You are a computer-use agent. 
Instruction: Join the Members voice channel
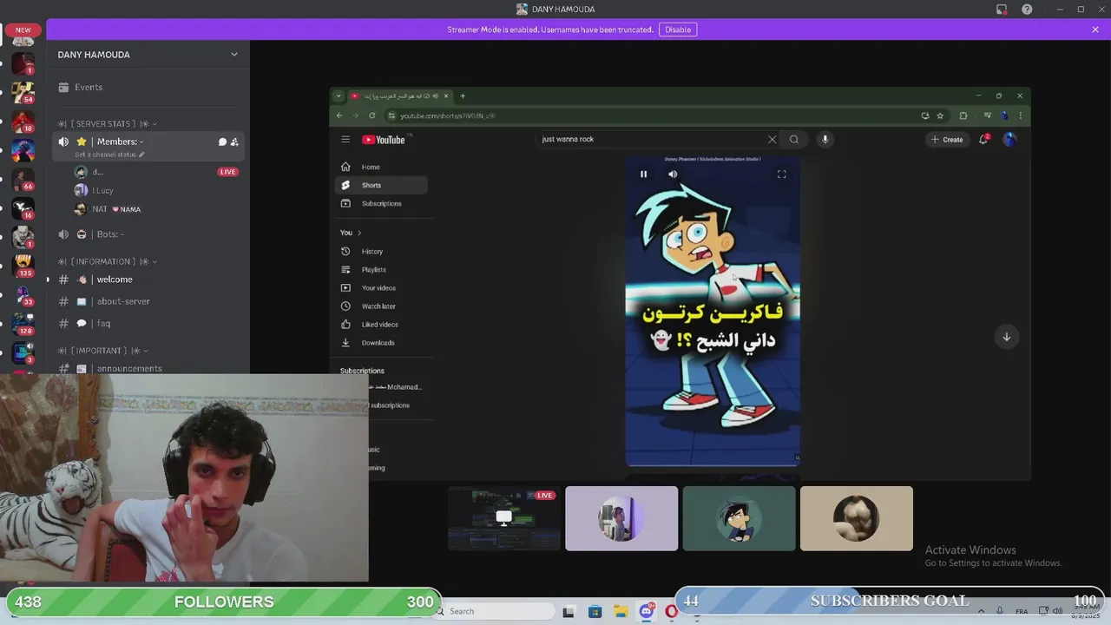[x=120, y=141]
